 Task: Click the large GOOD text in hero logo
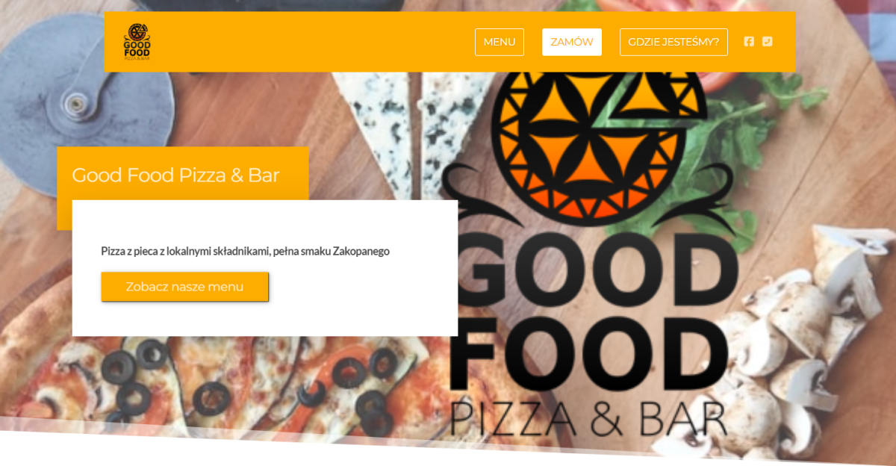[594, 271]
